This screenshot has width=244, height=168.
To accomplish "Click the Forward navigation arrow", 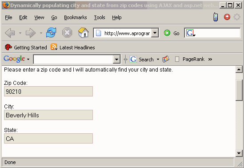I will [x=31, y=33].
